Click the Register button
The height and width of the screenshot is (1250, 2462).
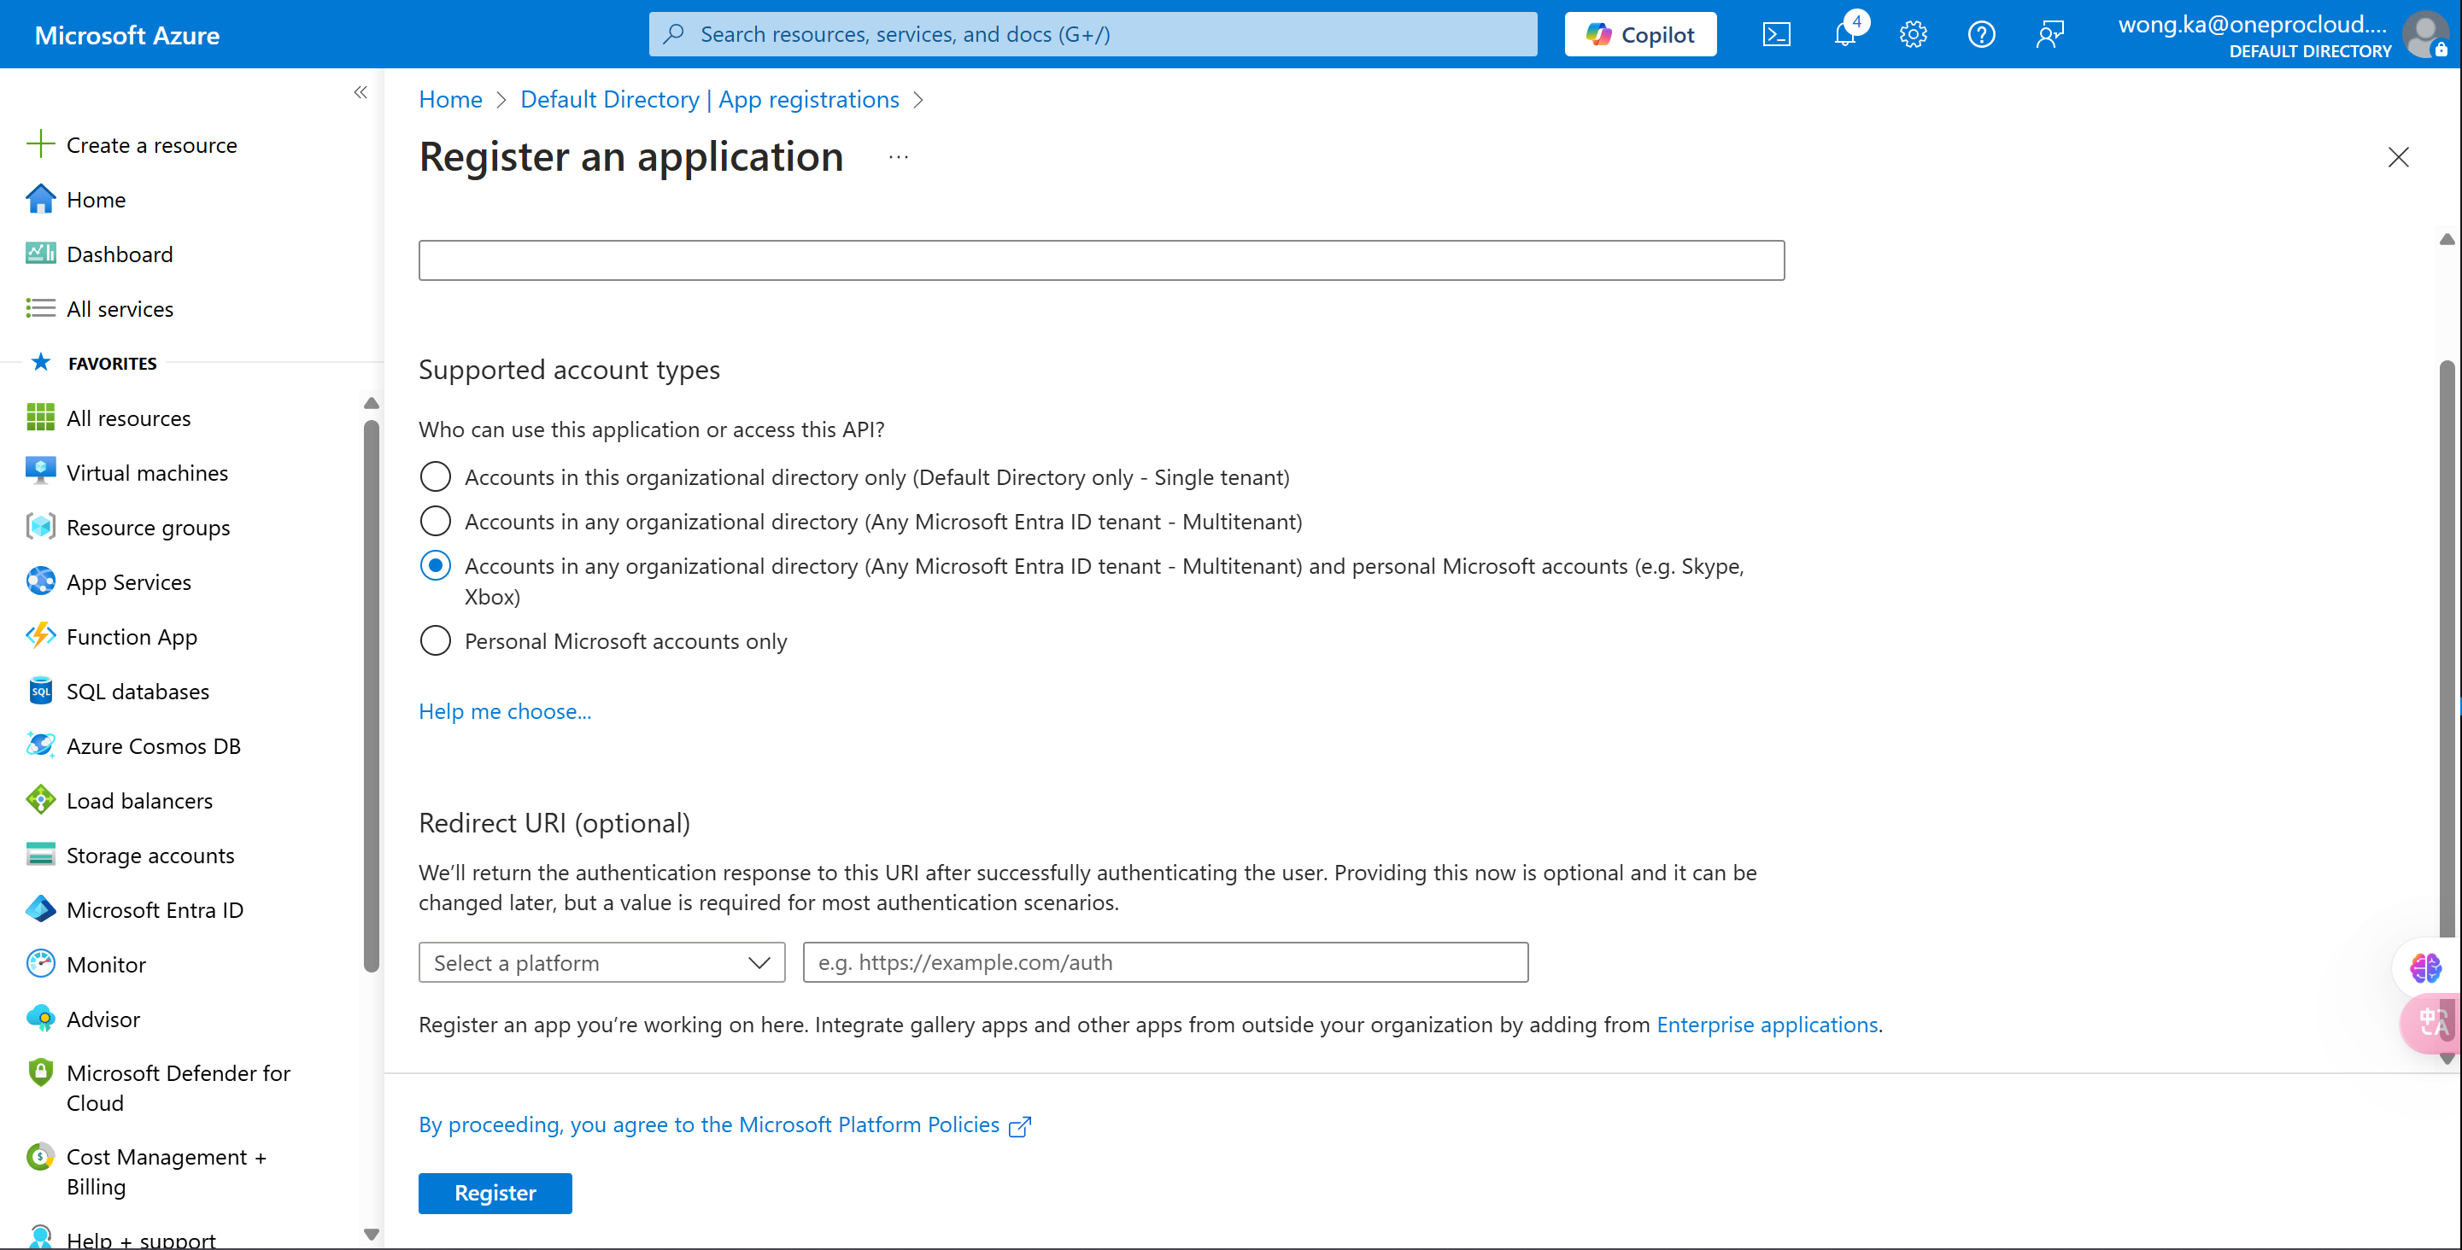[x=495, y=1193]
